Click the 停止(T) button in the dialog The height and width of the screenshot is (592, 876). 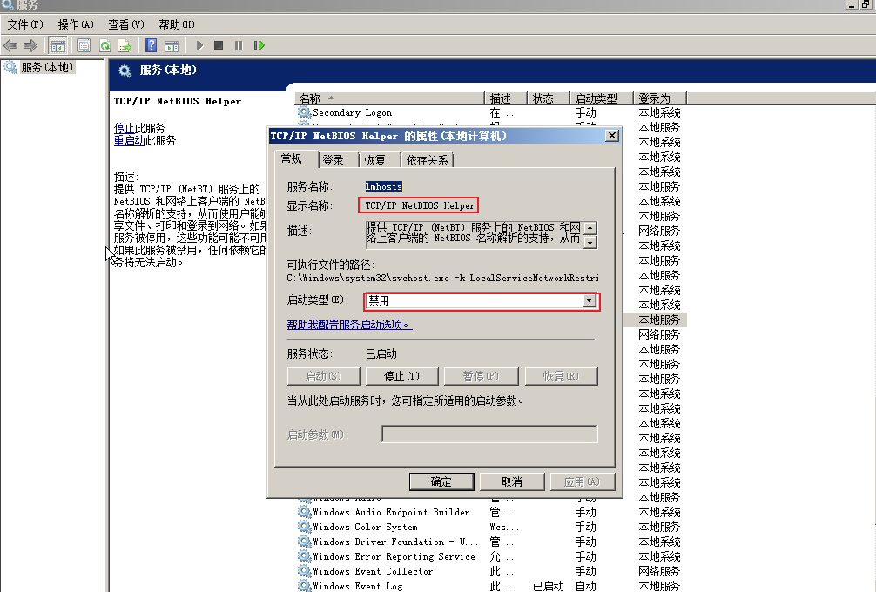click(401, 376)
